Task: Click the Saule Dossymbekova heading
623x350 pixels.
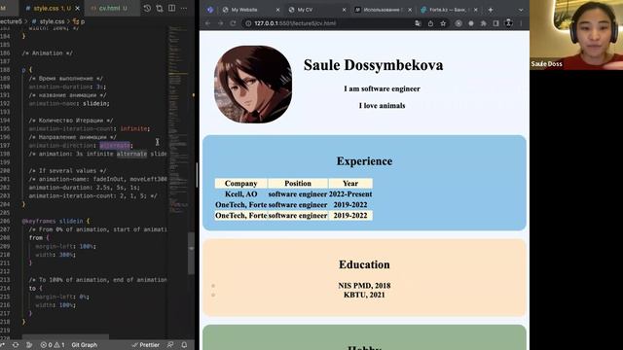Action: (x=373, y=65)
